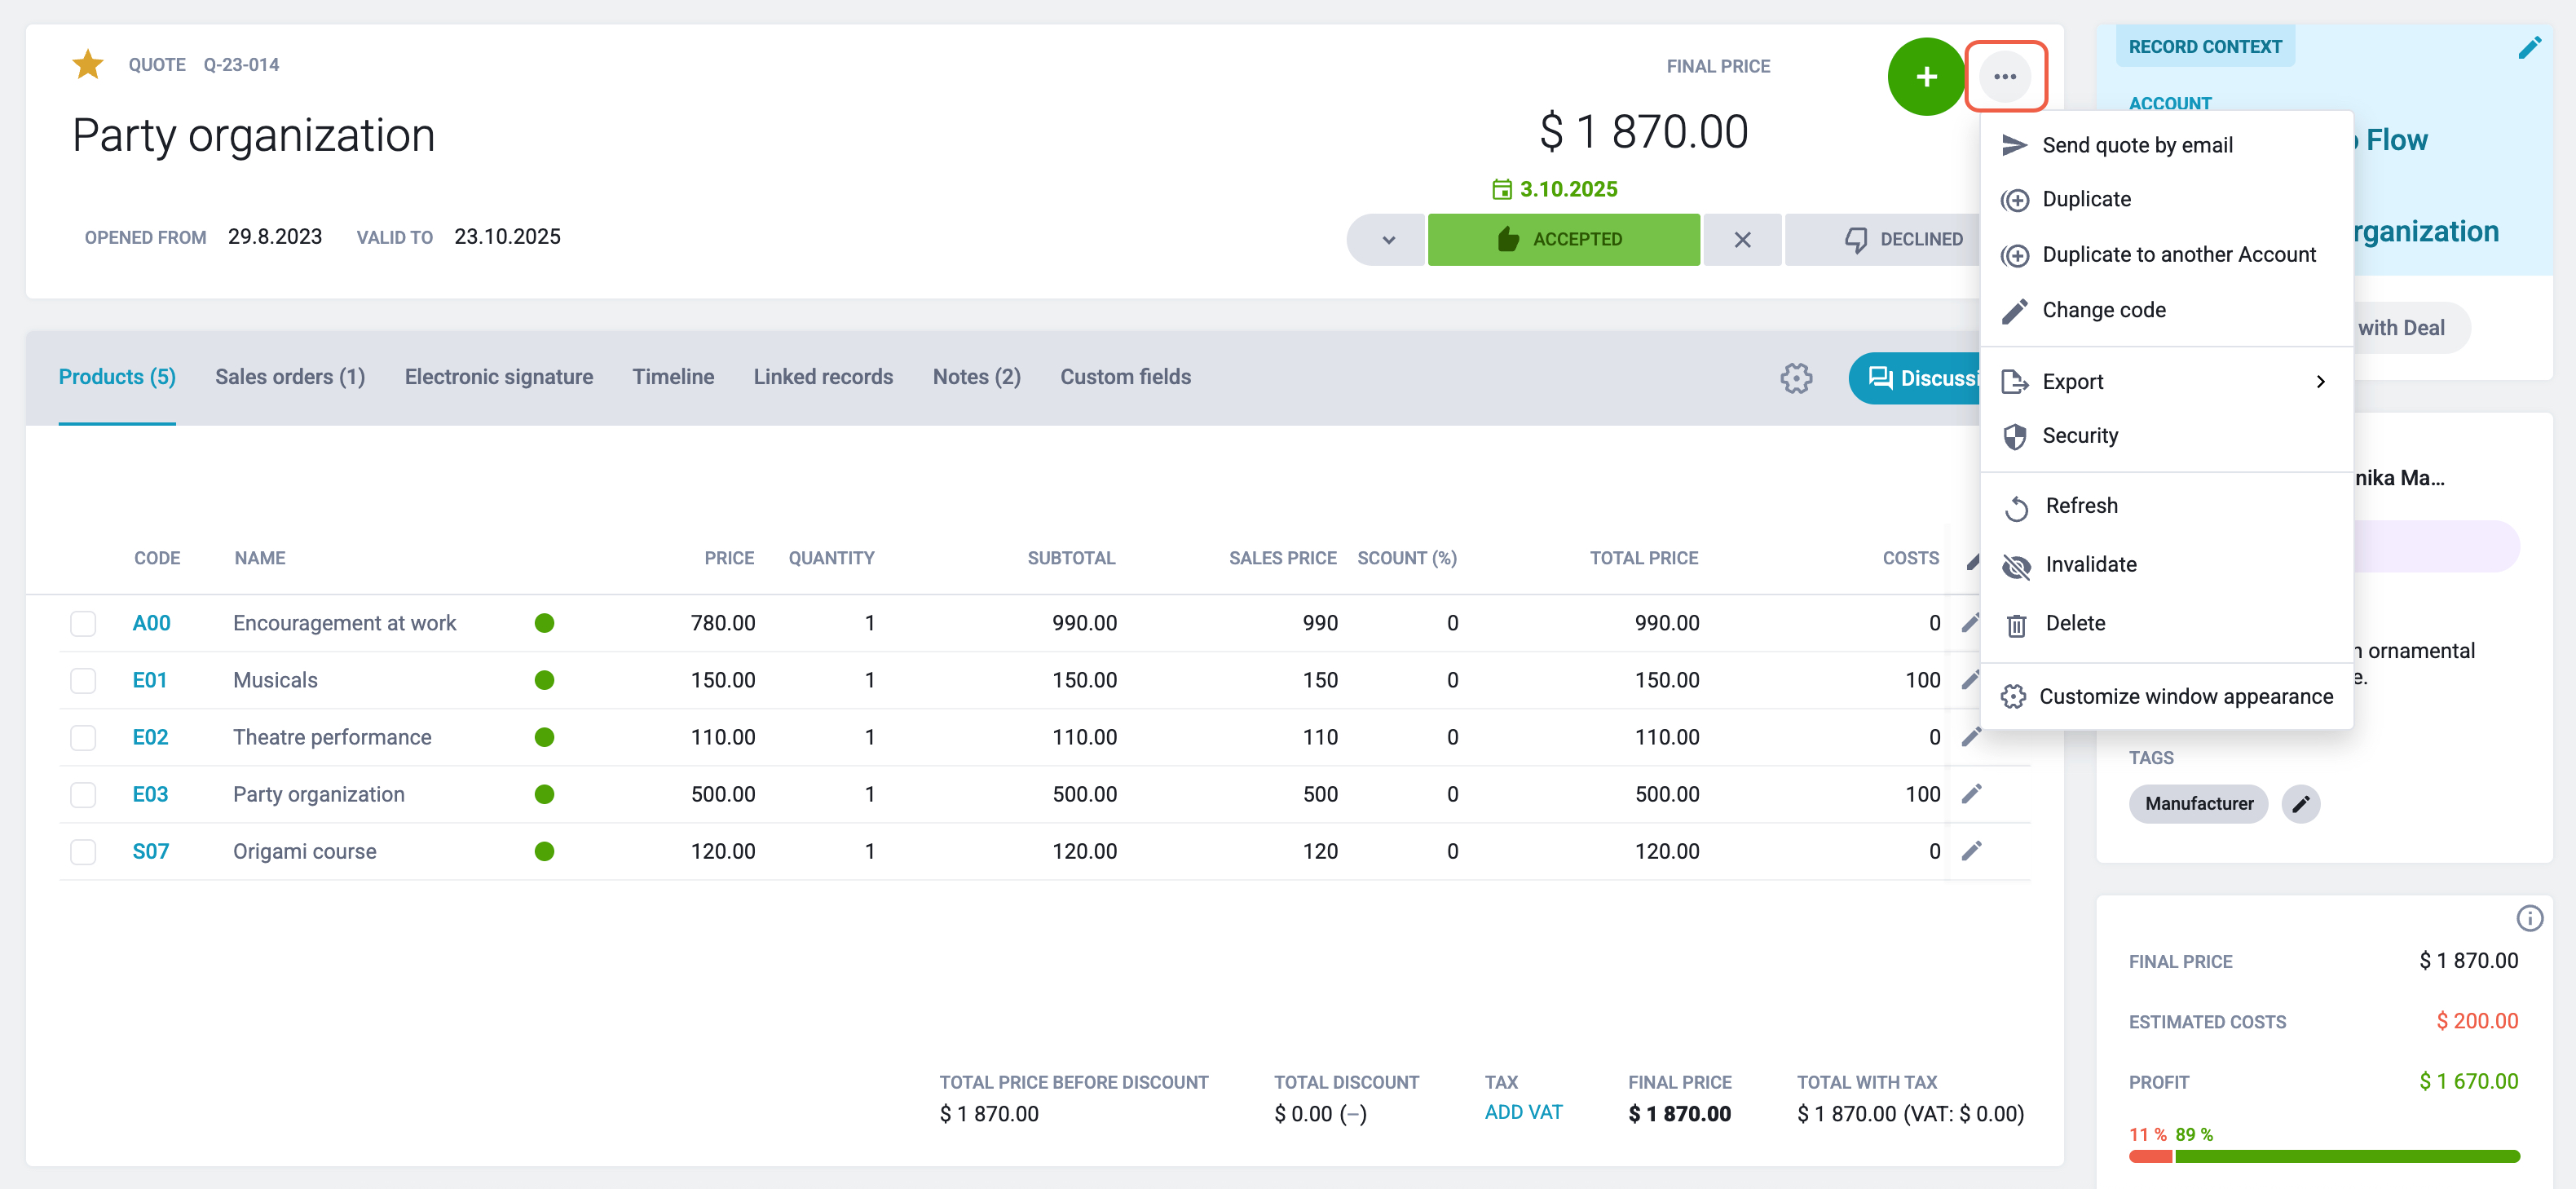This screenshot has width=2576, height=1189.
Task: Click green status dot for Party organization row
Action: point(544,794)
